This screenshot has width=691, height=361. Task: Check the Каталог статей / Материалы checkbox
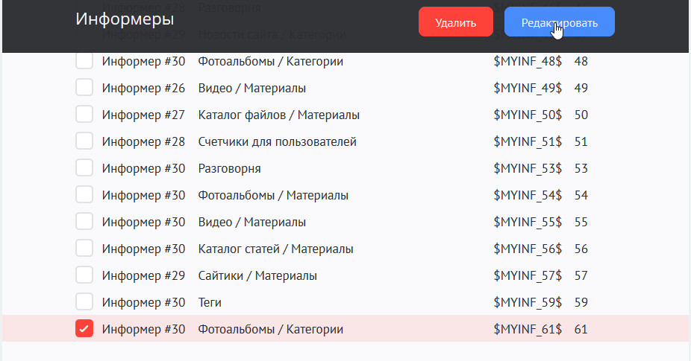tap(84, 249)
